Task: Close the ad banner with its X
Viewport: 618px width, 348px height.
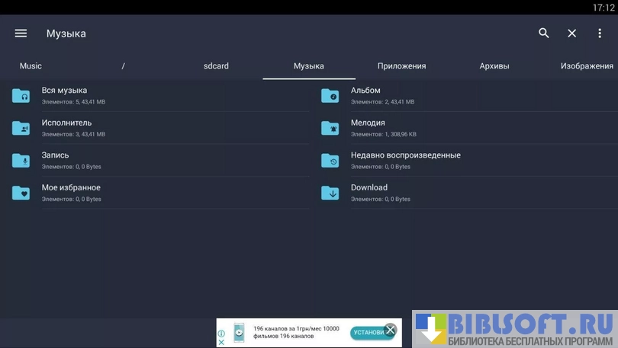Action: point(390,330)
